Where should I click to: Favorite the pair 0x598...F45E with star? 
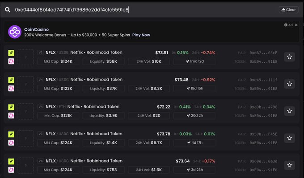tap(289, 138)
